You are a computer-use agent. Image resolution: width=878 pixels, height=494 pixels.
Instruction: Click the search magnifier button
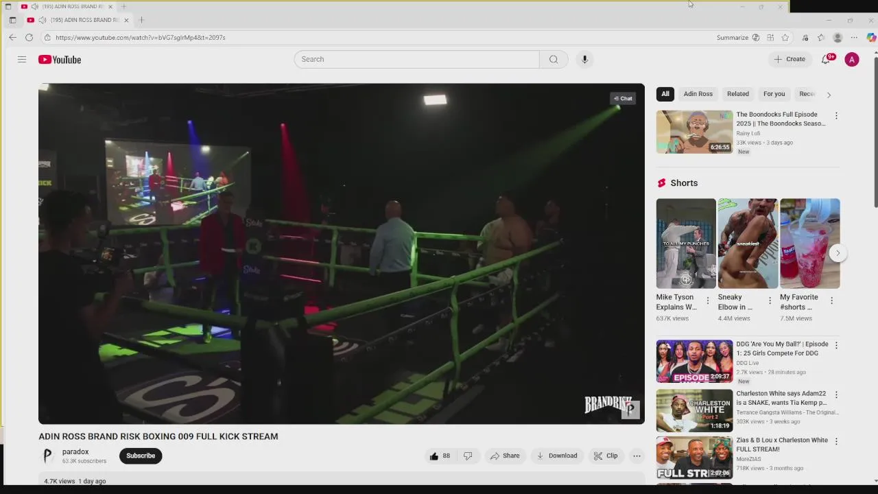coord(554,59)
